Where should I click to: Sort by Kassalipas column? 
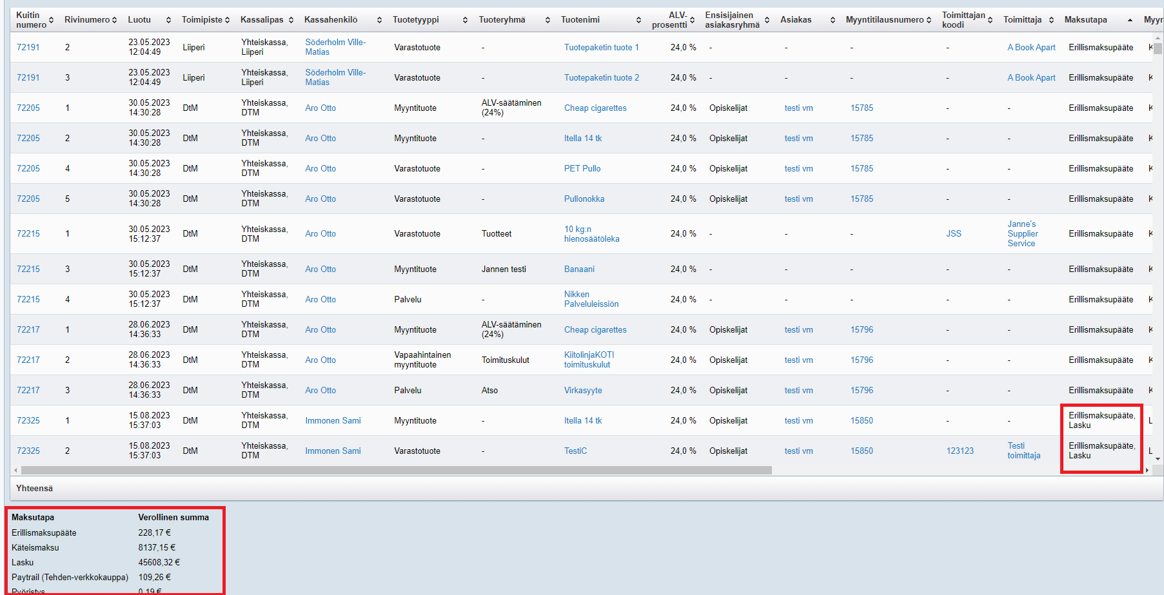[291, 20]
